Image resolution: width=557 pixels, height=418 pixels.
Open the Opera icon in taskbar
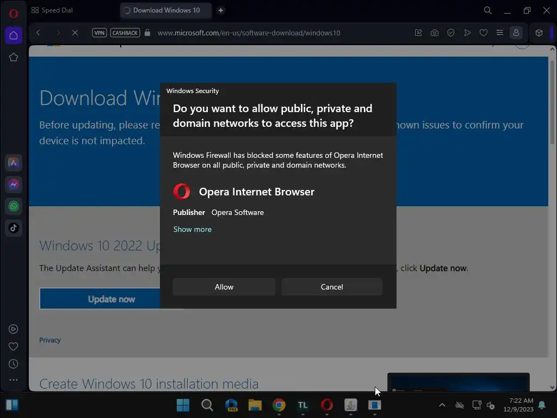coord(327,405)
